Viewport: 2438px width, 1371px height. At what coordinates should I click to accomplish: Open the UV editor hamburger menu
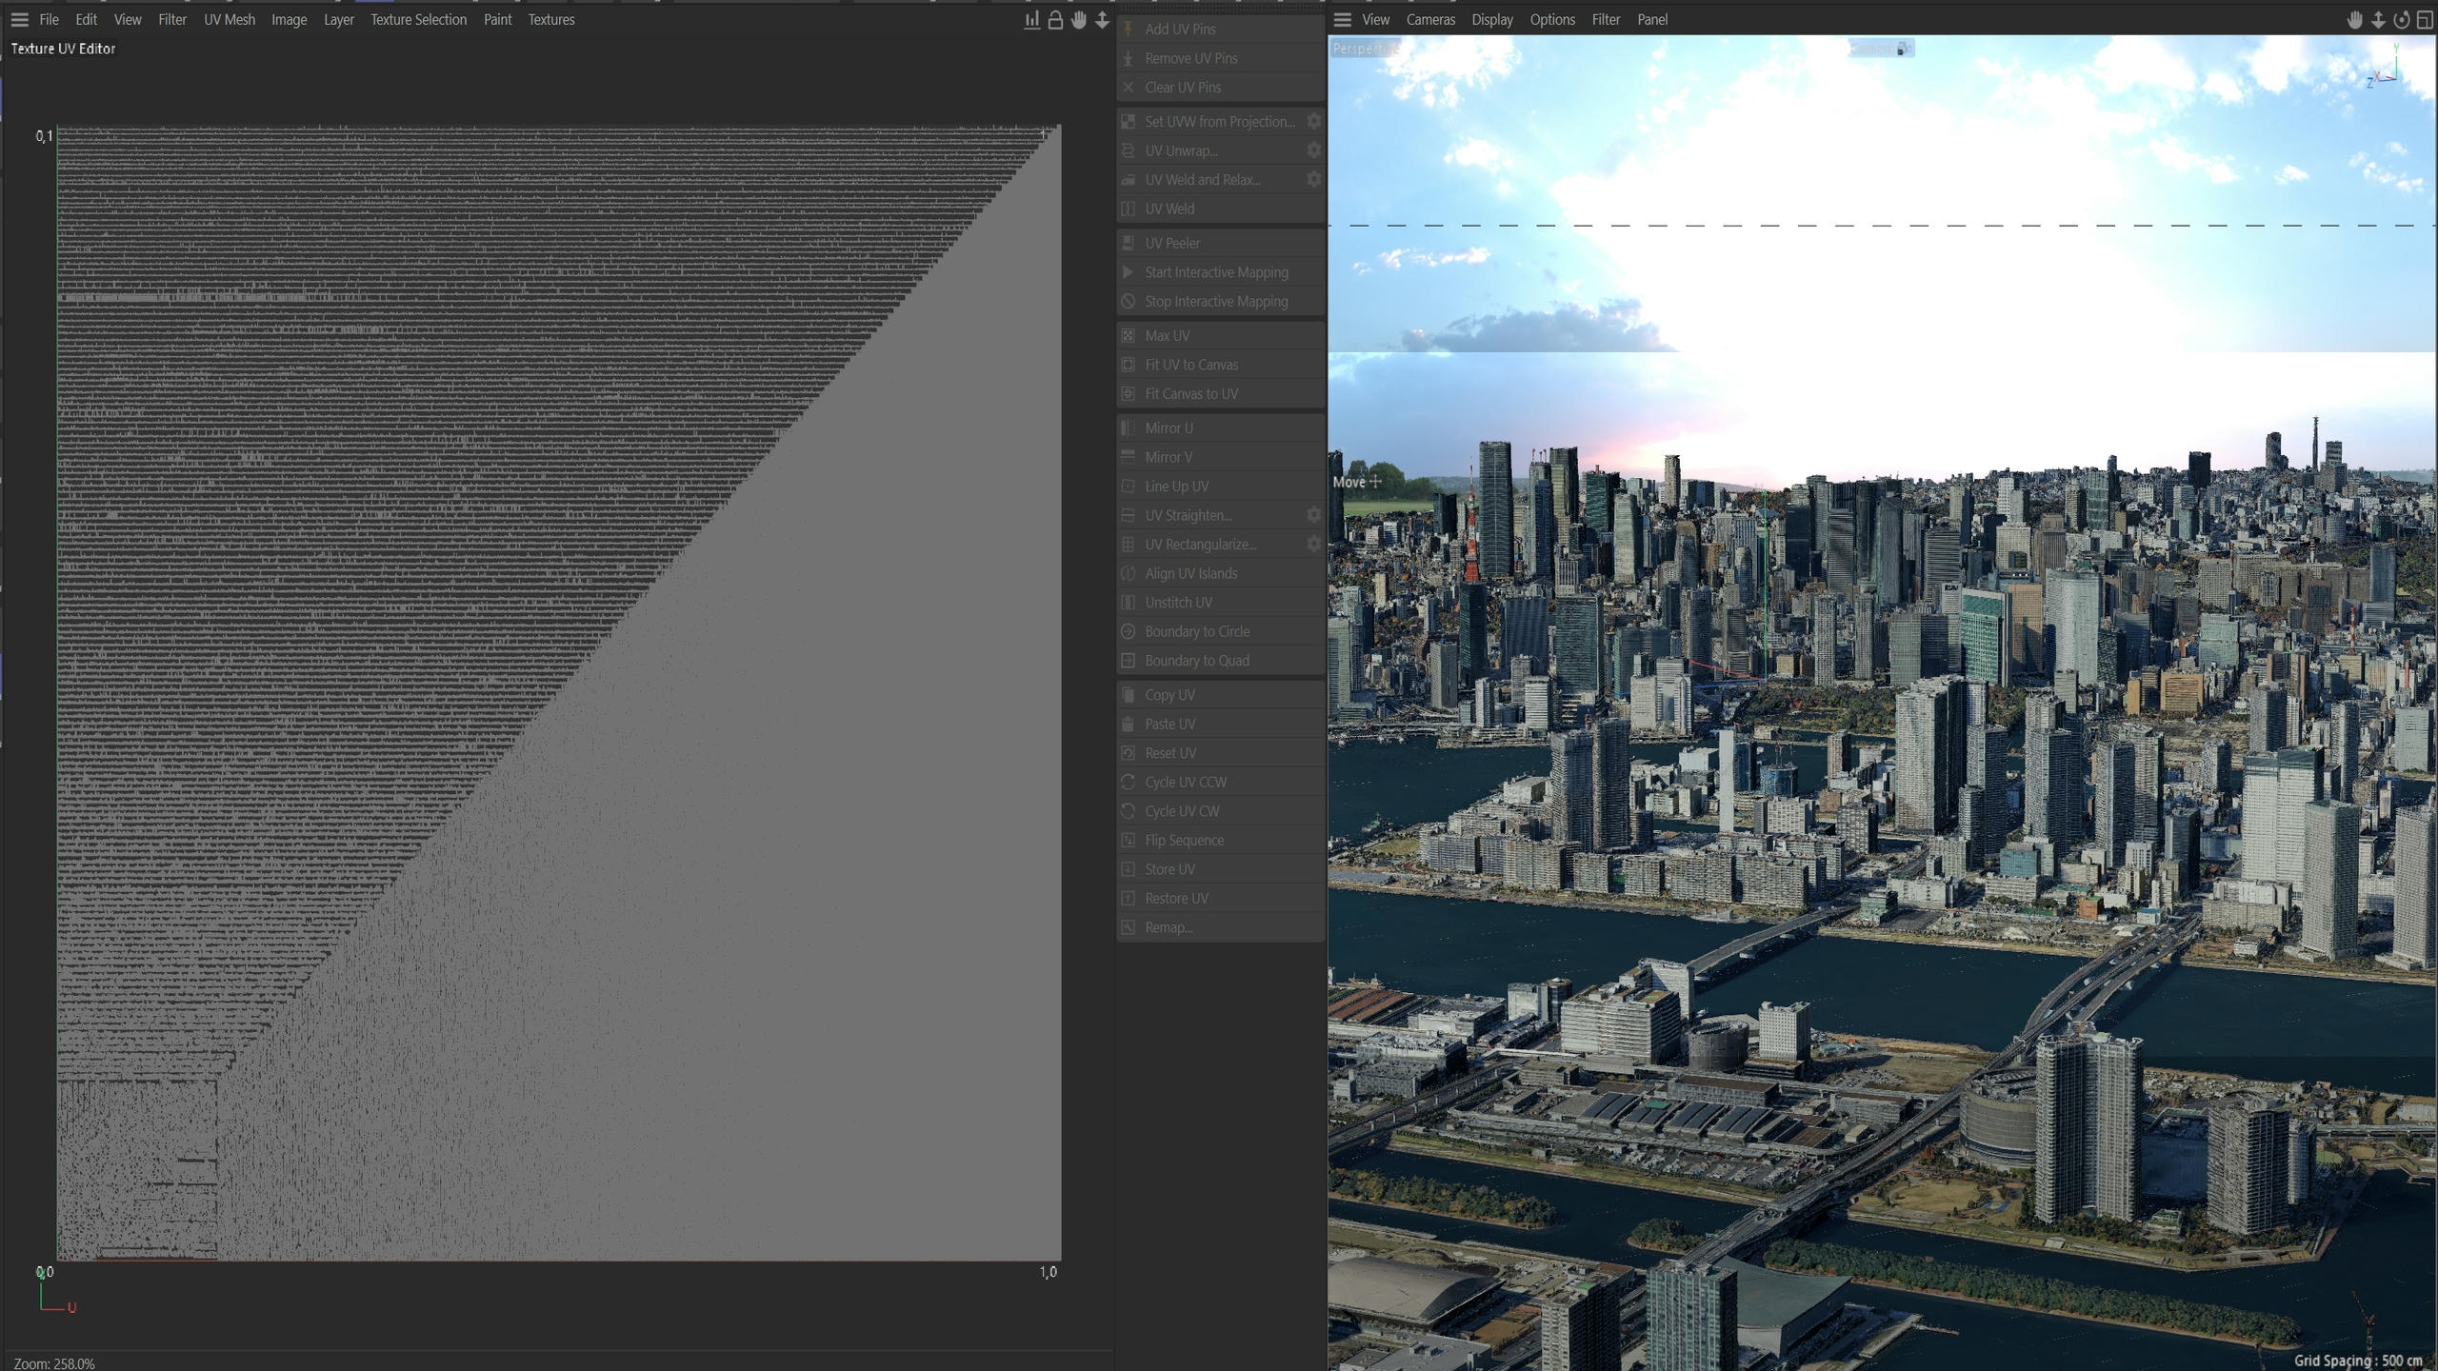tap(19, 19)
